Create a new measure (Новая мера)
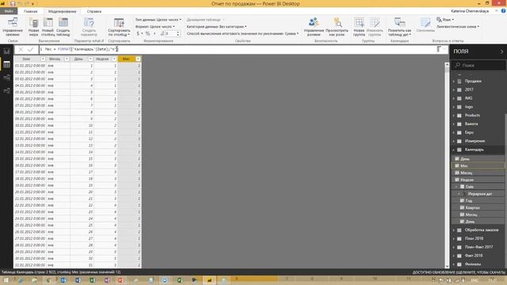The height and width of the screenshot is (285, 507). click(33, 27)
